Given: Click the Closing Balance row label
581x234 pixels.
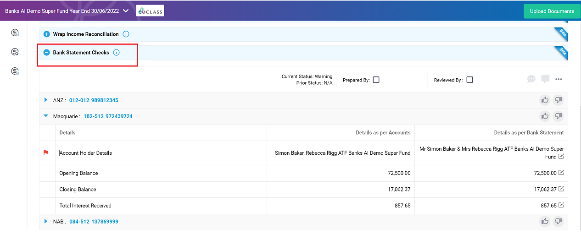Looking at the screenshot, I should click(x=78, y=189).
